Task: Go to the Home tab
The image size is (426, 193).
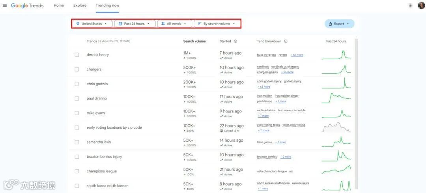Action: pos(59,6)
